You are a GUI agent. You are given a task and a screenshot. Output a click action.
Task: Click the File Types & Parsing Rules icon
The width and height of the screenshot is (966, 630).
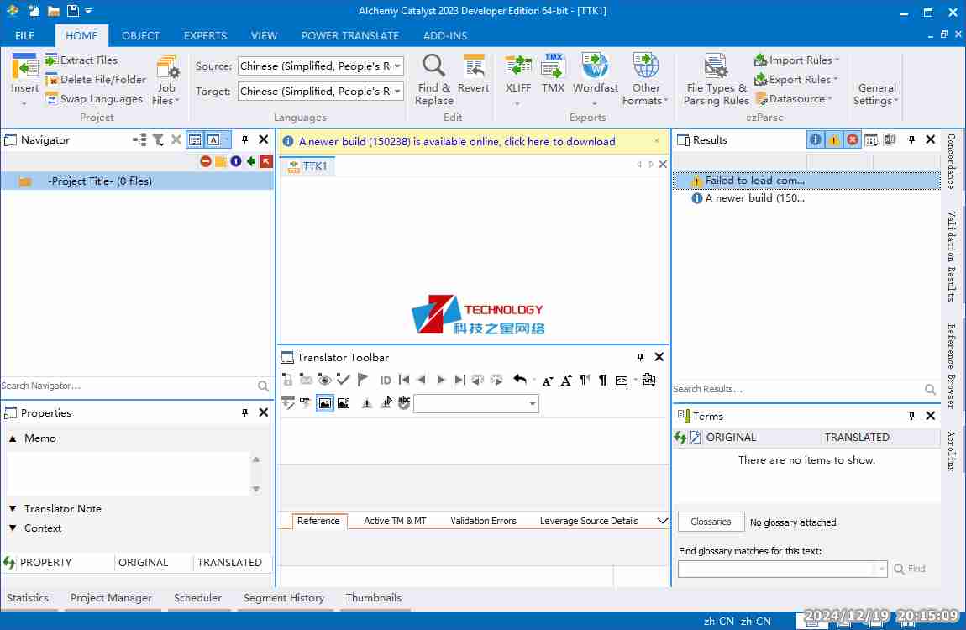coord(716,66)
